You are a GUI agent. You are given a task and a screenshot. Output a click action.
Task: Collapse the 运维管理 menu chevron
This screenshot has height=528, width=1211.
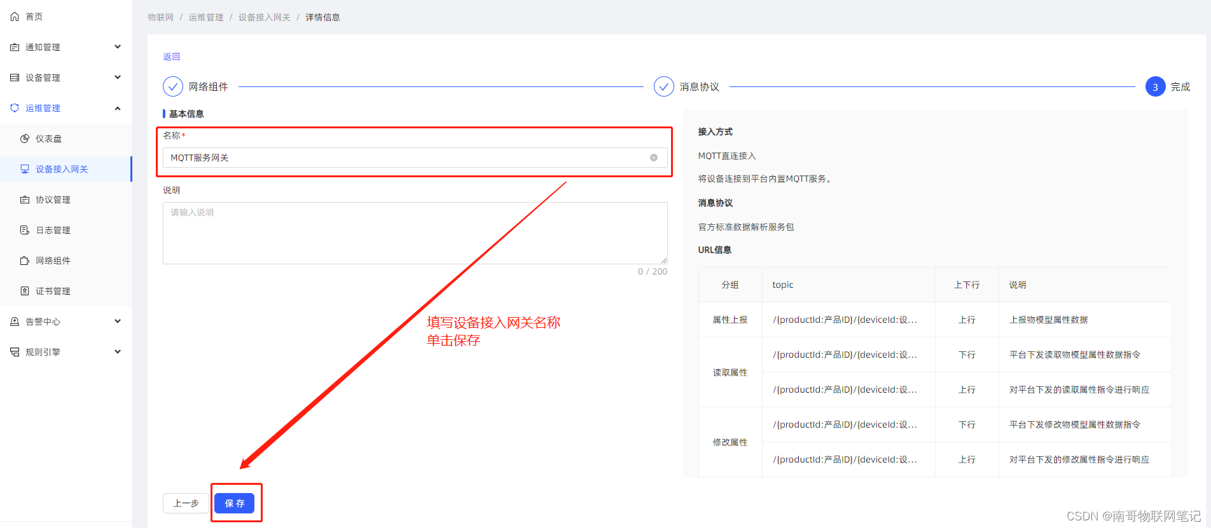118,108
